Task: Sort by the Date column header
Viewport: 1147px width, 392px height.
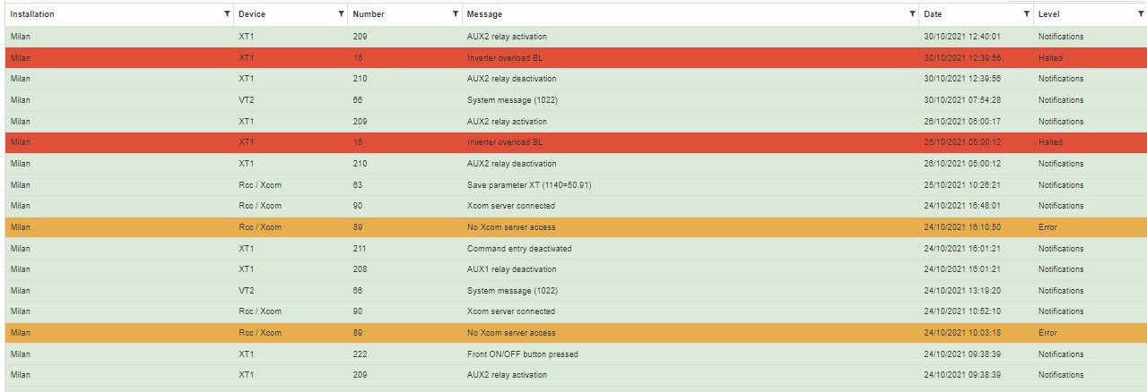Action: pyautogui.click(x=933, y=14)
